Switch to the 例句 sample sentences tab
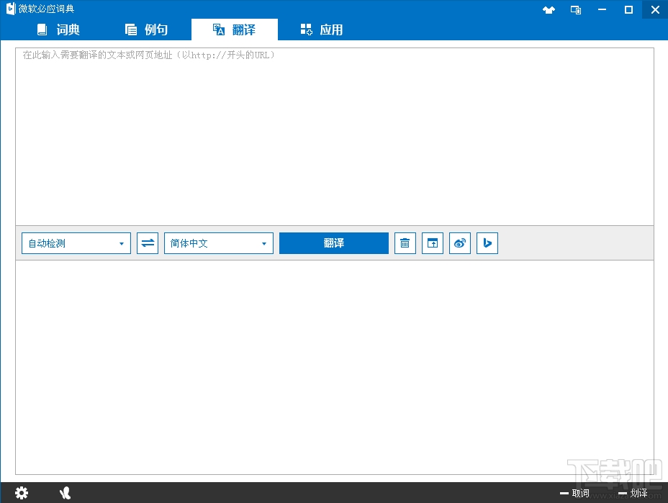 click(x=147, y=30)
